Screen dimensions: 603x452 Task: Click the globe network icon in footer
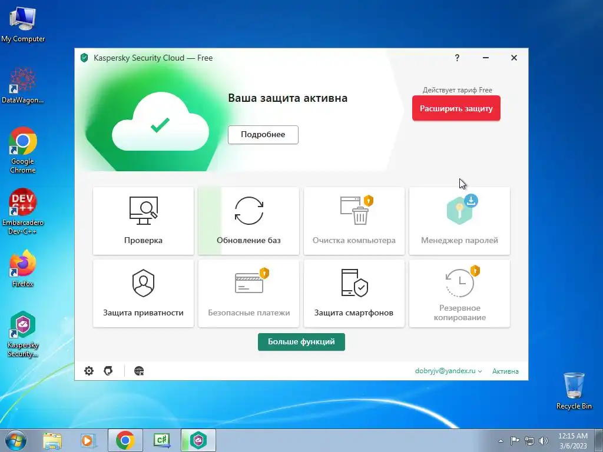(139, 371)
